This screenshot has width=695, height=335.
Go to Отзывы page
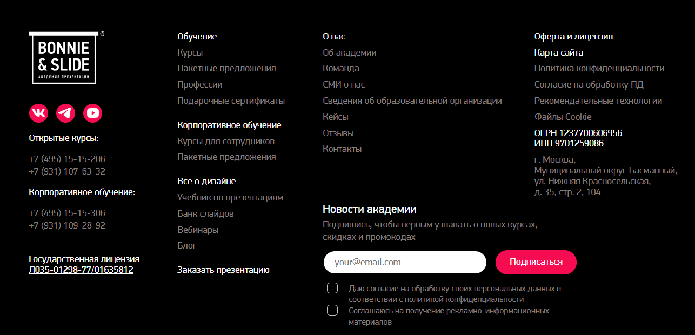click(x=338, y=133)
